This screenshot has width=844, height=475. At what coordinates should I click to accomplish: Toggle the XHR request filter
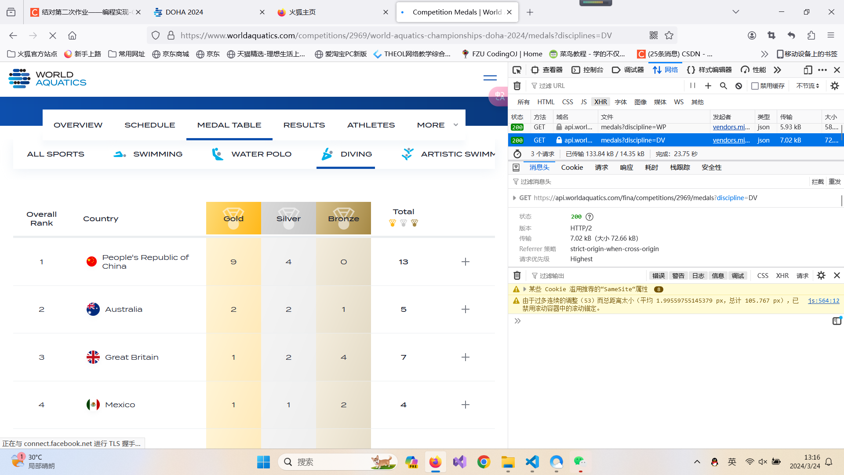600,102
